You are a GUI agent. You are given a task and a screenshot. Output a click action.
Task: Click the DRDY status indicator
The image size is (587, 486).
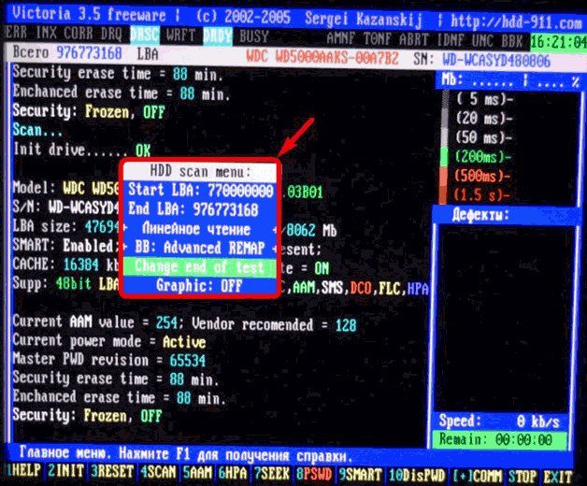pyautogui.click(x=218, y=36)
